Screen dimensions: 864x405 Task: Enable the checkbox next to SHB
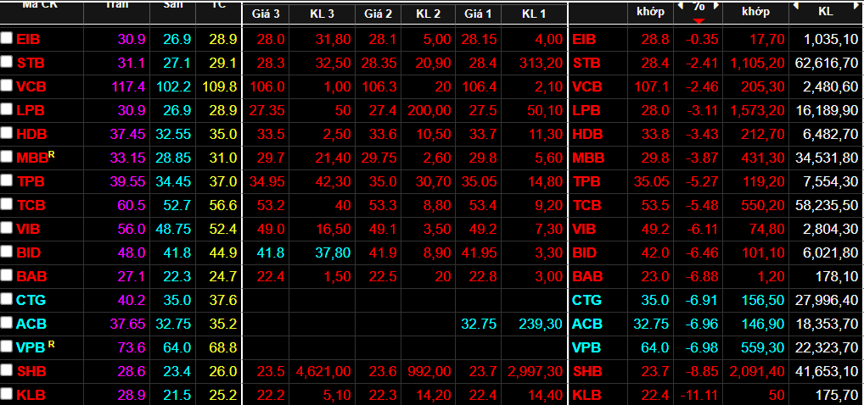(7, 371)
